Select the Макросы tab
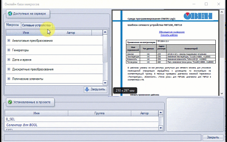Image resolution: width=227 pixels, height=142 pixels. (x=13, y=25)
